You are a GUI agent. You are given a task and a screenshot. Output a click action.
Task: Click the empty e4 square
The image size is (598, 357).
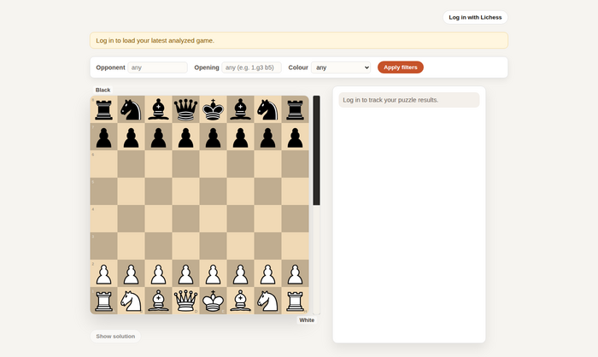(214, 219)
